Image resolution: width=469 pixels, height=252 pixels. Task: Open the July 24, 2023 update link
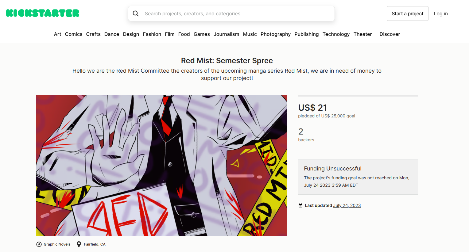[347, 205]
